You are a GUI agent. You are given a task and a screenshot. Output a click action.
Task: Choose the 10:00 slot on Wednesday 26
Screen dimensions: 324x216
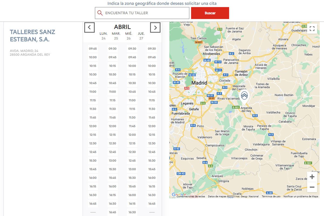click(x=132, y=66)
